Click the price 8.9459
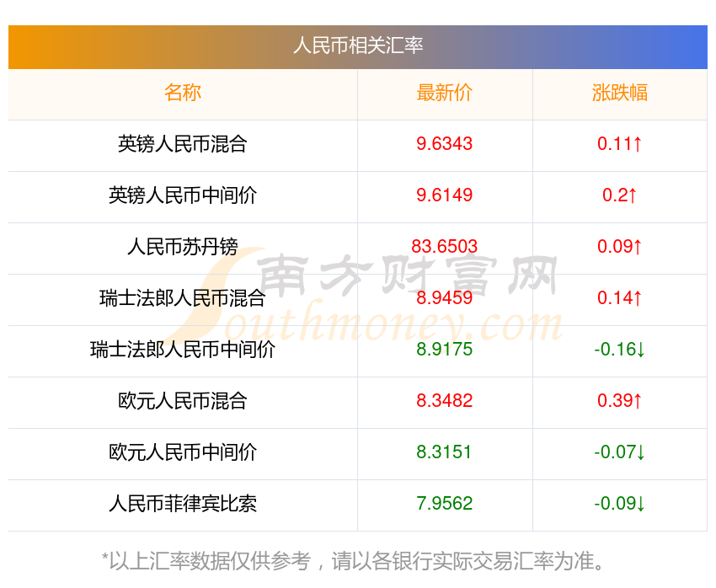This screenshot has height=588, width=716. pos(444,298)
